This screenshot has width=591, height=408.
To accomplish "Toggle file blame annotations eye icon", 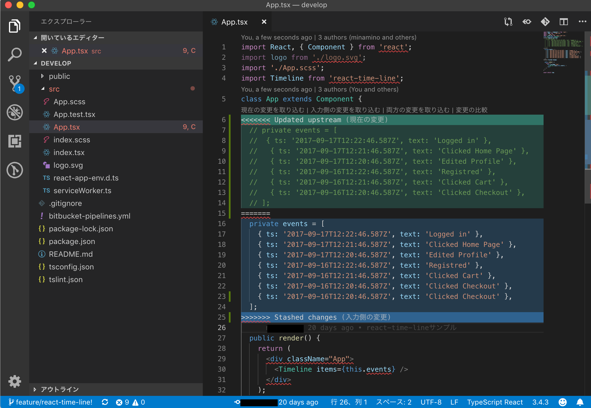I will click(526, 22).
